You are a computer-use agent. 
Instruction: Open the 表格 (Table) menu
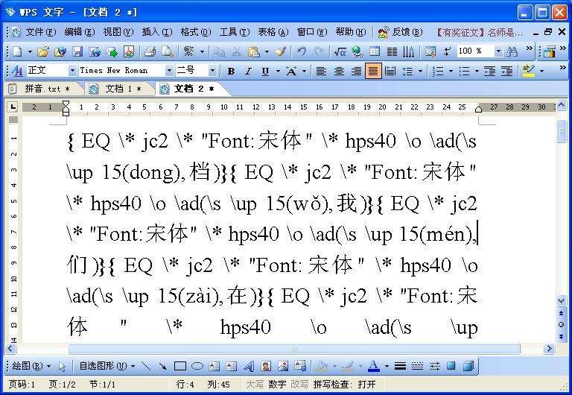point(273,32)
